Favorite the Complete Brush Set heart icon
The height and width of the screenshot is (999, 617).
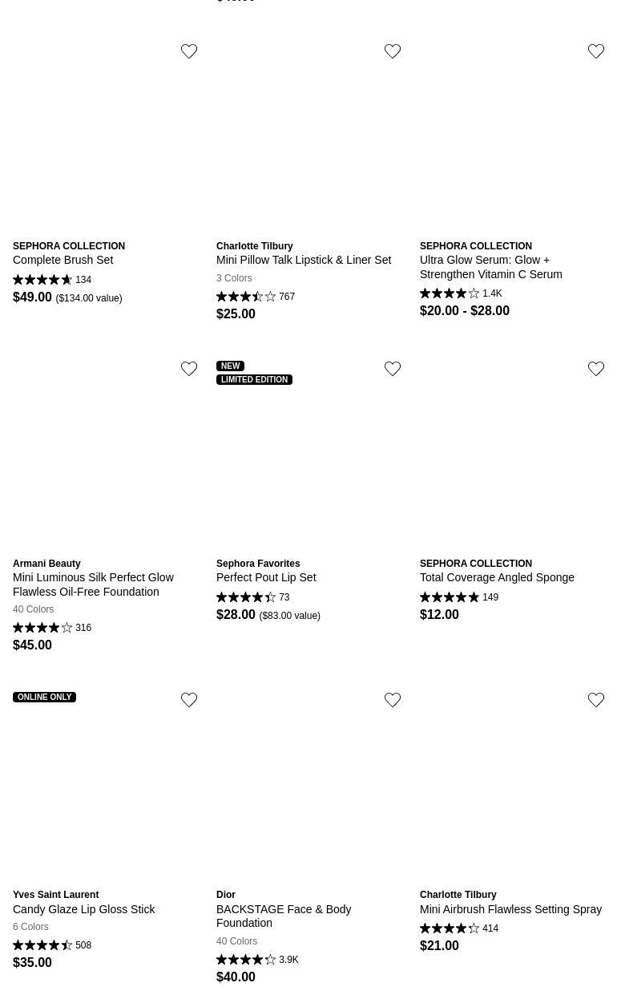click(x=189, y=51)
